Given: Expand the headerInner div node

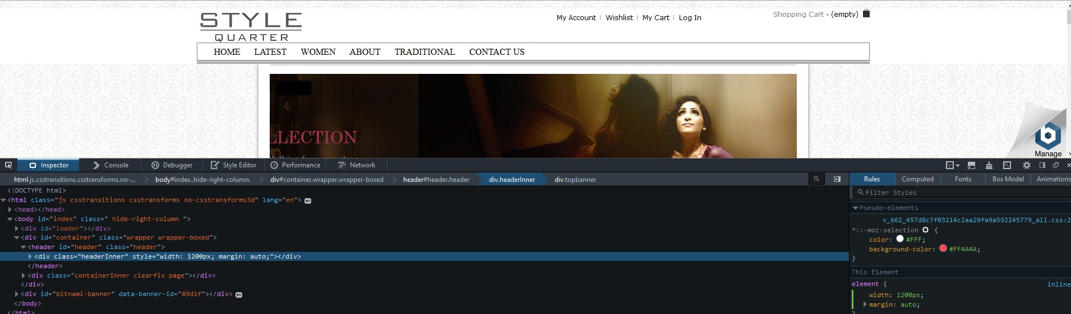Looking at the screenshot, I should click(30, 256).
